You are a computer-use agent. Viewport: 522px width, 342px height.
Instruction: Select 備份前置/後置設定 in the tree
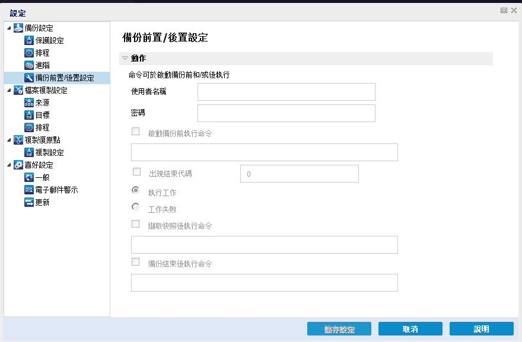tap(64, 78)
